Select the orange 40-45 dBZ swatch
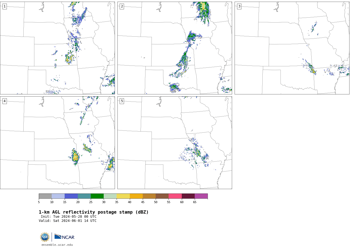Screen dimensions: 352x248 pos(136,196)
